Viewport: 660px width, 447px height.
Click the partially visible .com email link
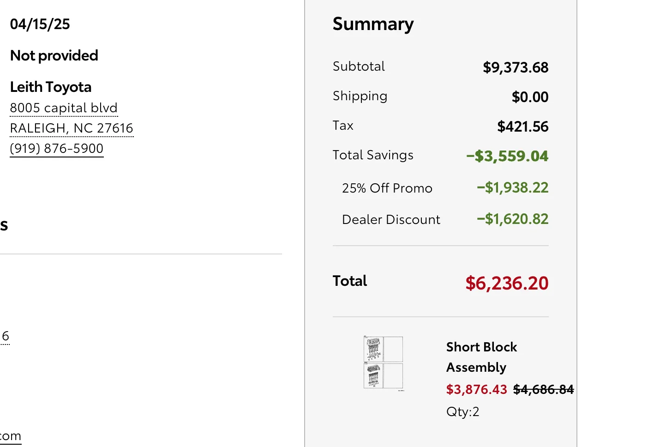point(11,436)
